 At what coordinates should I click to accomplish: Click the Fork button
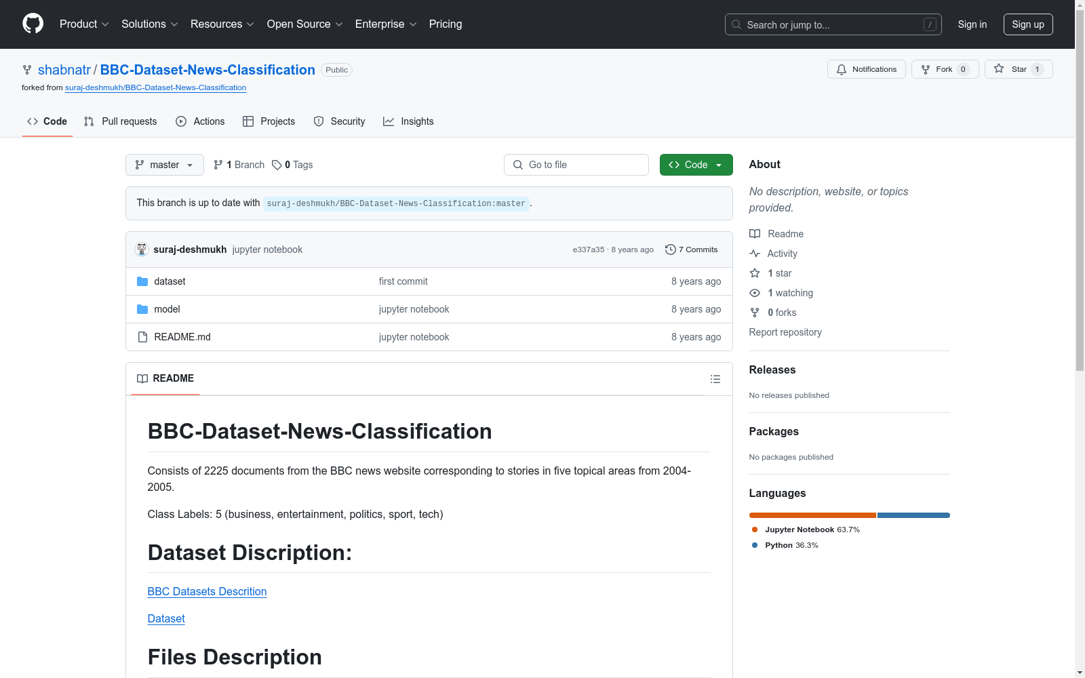tap(945, 69)
